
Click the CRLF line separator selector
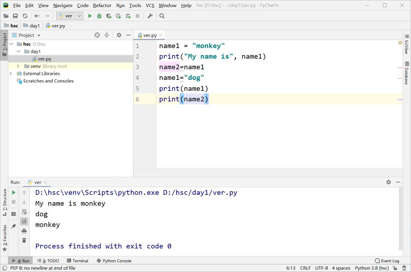click(x=306, y=268)
